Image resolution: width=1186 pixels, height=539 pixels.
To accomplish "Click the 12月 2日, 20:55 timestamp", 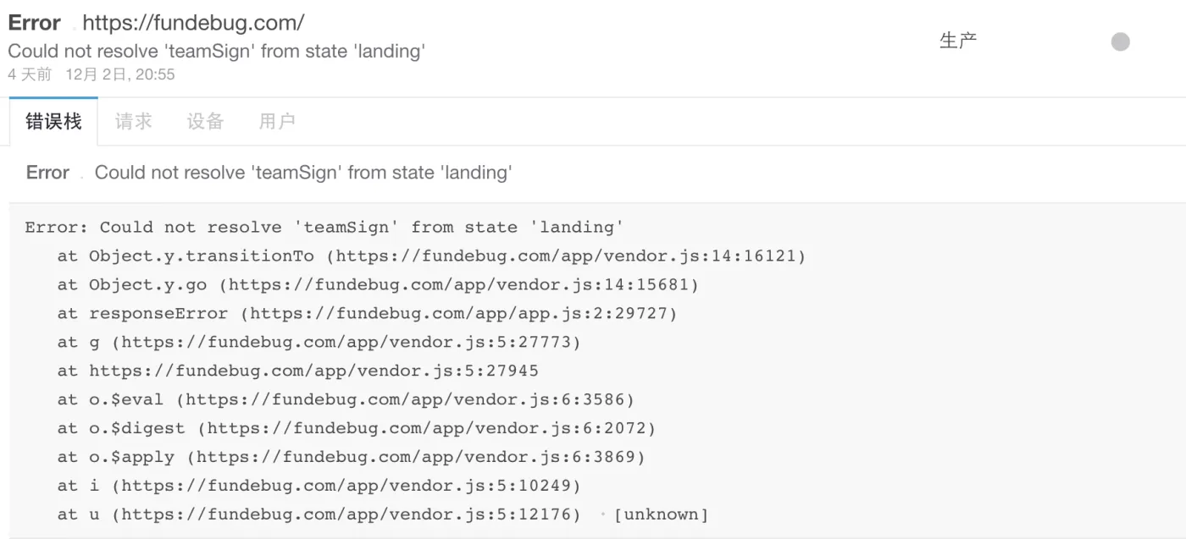I will point(120,74).
